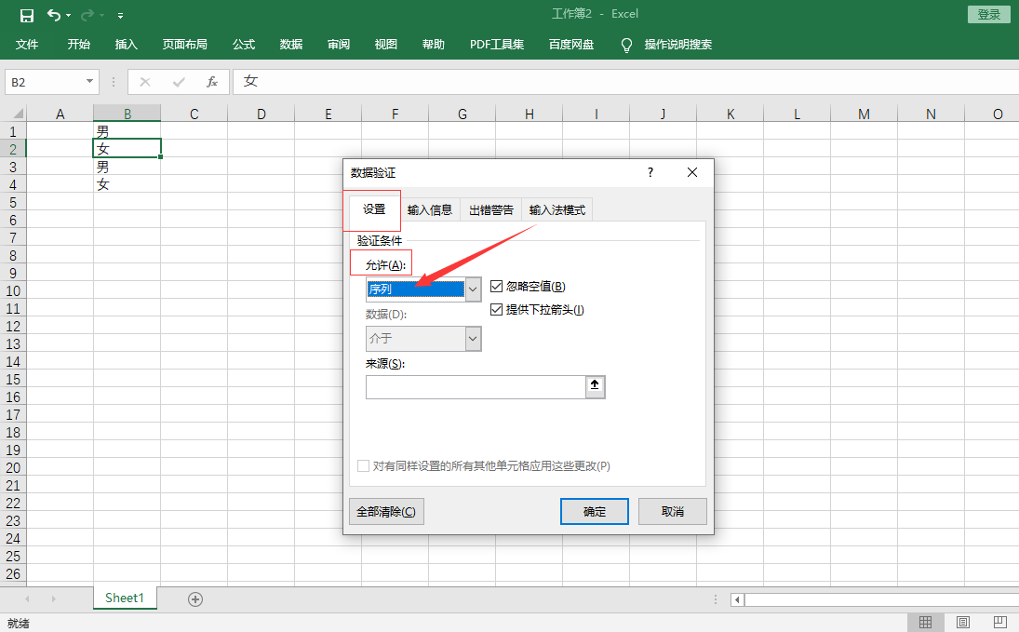The height and width of the screenshot is (632, 1019).
Task: Click the Normal view icon in status bar
Action: 926,622
